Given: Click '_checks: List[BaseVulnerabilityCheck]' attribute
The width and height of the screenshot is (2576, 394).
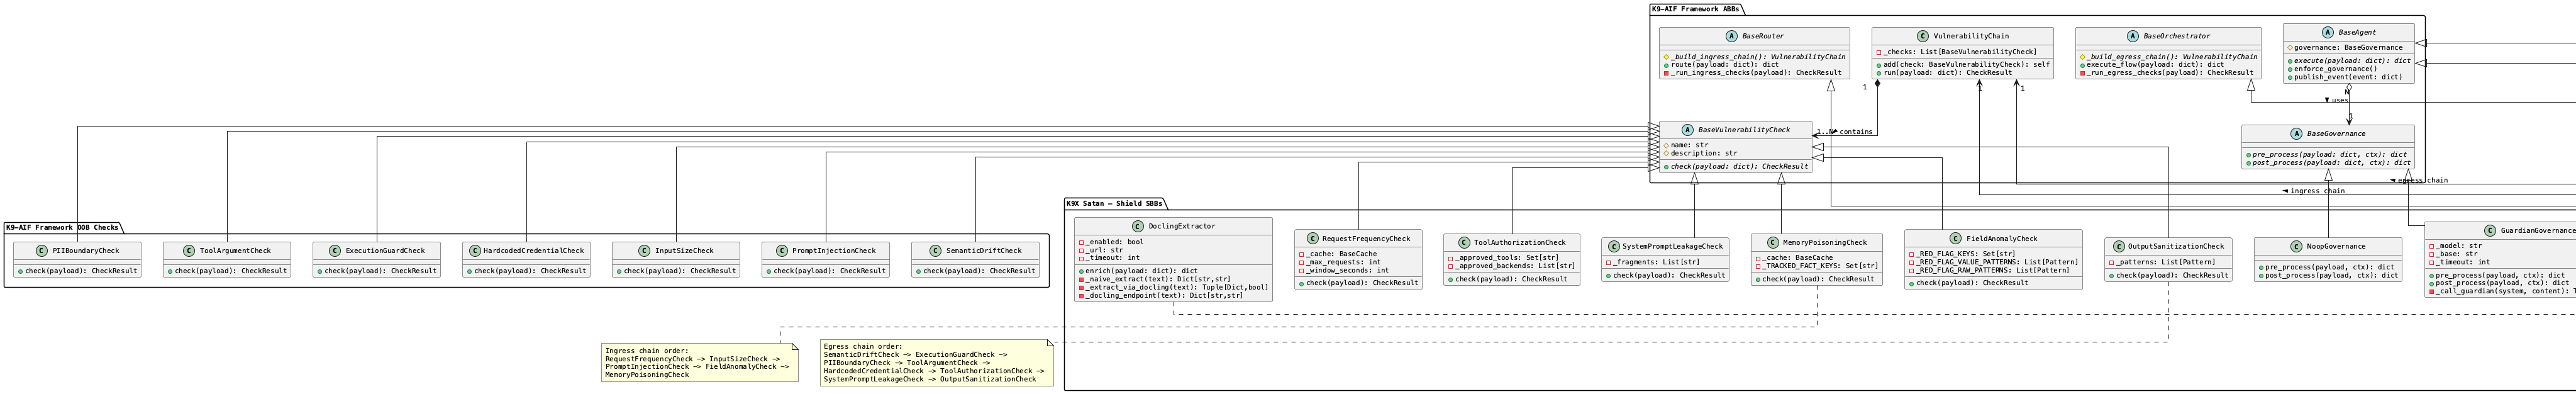Looking at the screenshot, I should [1960, 52].
